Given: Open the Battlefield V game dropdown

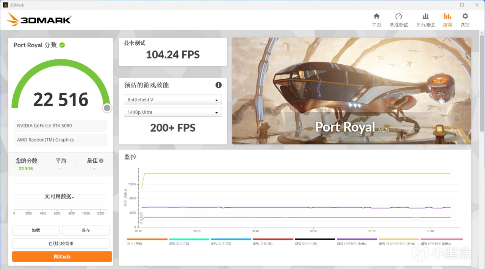Looking at the screenshot, I should pos(172,100).
